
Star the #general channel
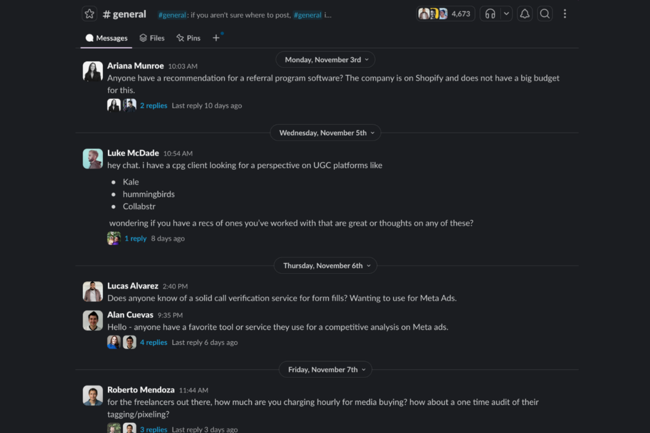(x=88, y=13)
